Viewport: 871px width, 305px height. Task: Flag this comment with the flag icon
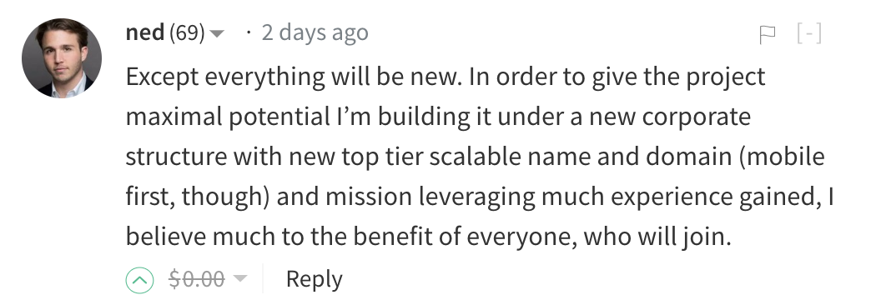(x=767, y=34)
